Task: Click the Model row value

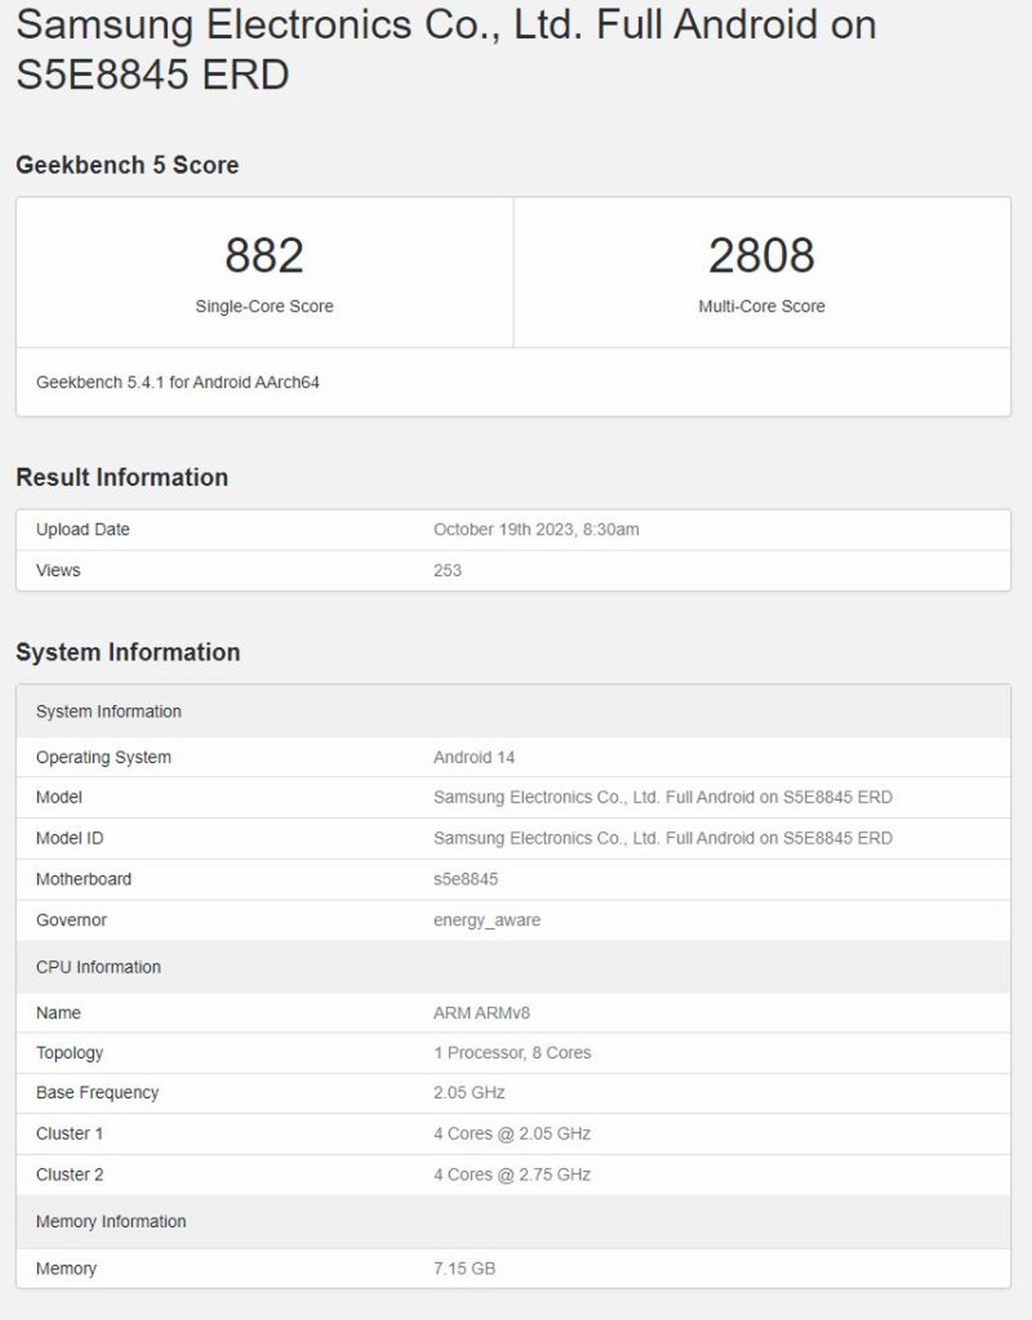Action: (x=662, y=797)
